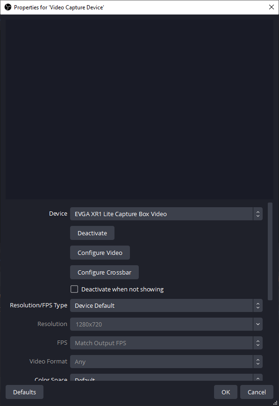Image resolution: width=279 pixels, height=406 pixels.
Task: Open the Device dropdown arrows
Action: tap(258, 214)
